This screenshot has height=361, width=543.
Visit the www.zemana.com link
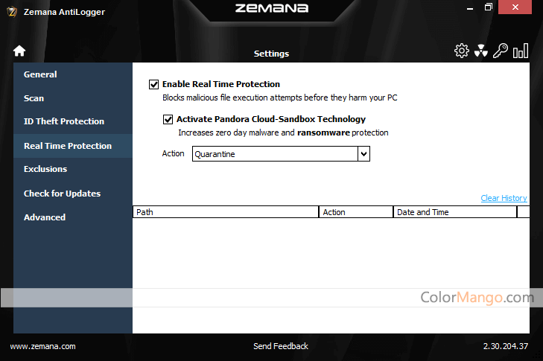coord(42,346)
